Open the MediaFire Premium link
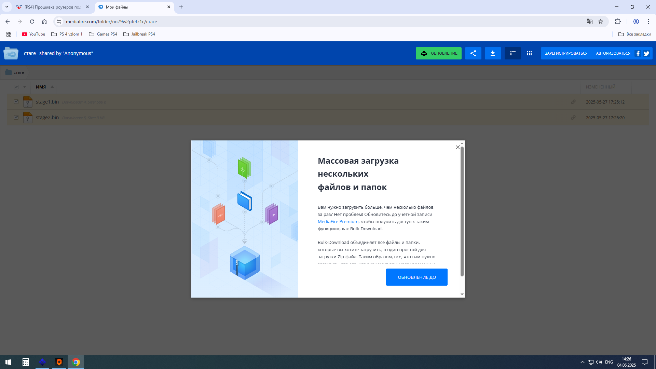The height and width of the screenshot is (369, 656). [338, 221]
